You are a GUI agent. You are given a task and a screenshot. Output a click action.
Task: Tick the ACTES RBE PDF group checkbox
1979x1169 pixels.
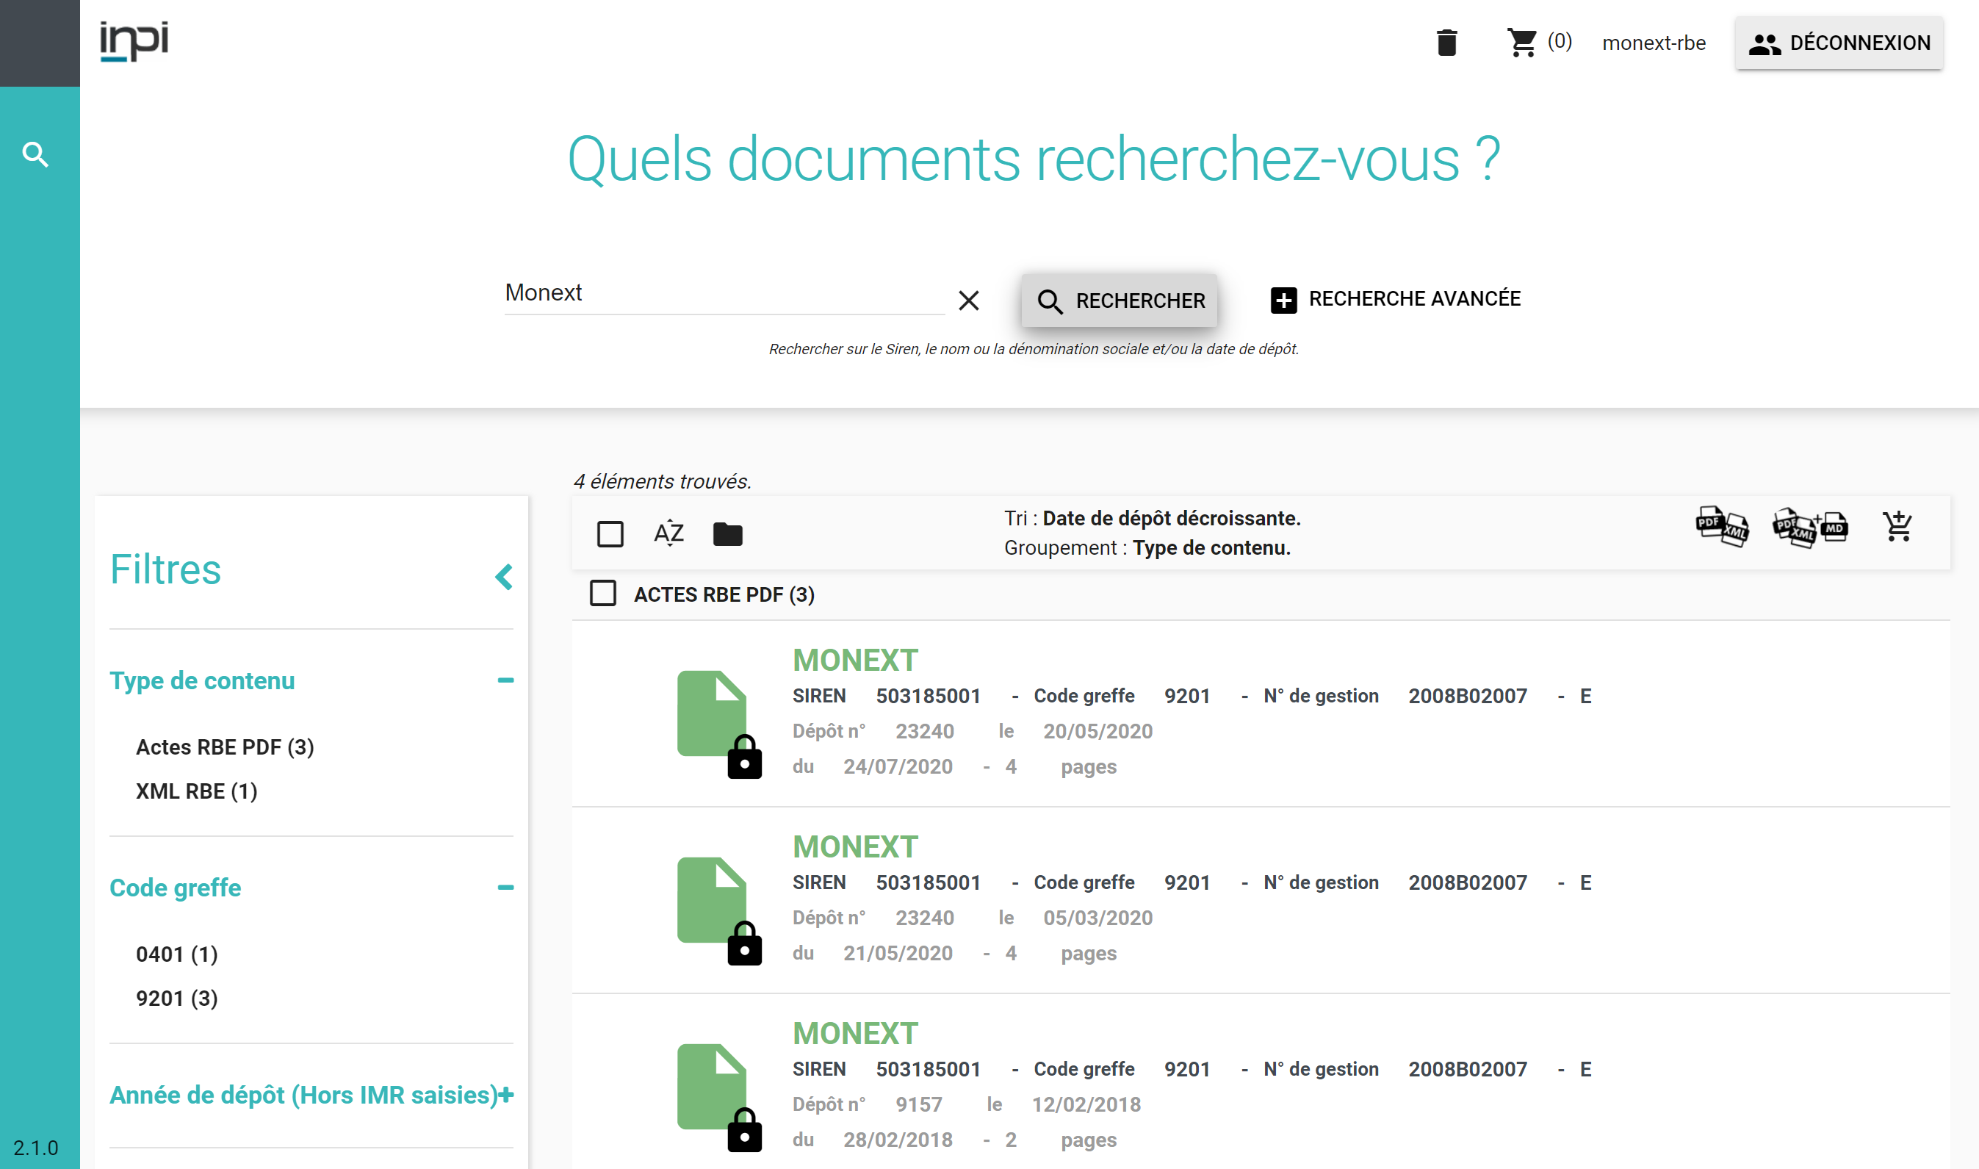[603, 593]
